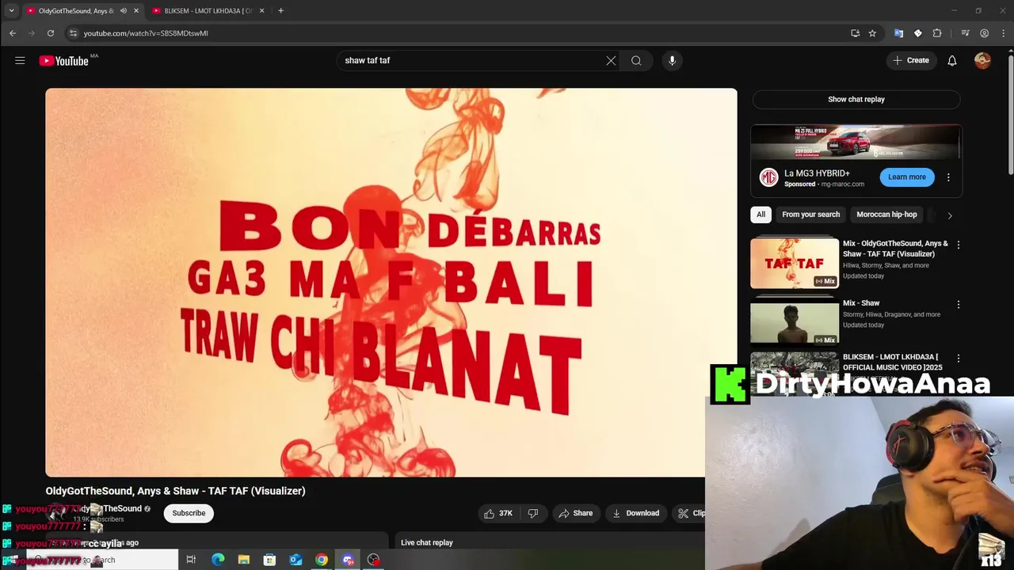Mute the OldyGotTheSound tab audio
The image size is (1014, 570).
tap(123, 11)
